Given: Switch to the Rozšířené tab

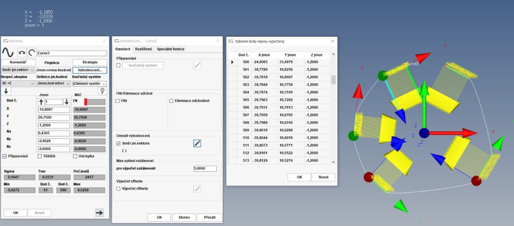Looking at the screenshot, I should coord(143,49).
